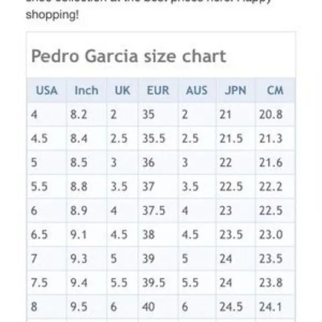
Task: Click the Inch 8.8 cell
Action: pyautogui.click(x=87, y=187)
